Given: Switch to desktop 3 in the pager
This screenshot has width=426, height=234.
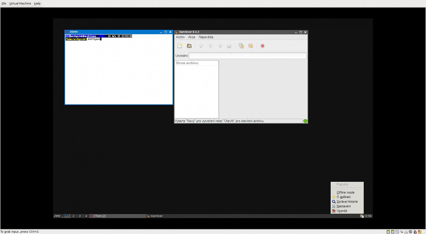Looking at the screenshot, I should pyautogui.click(x=80, y=216).
